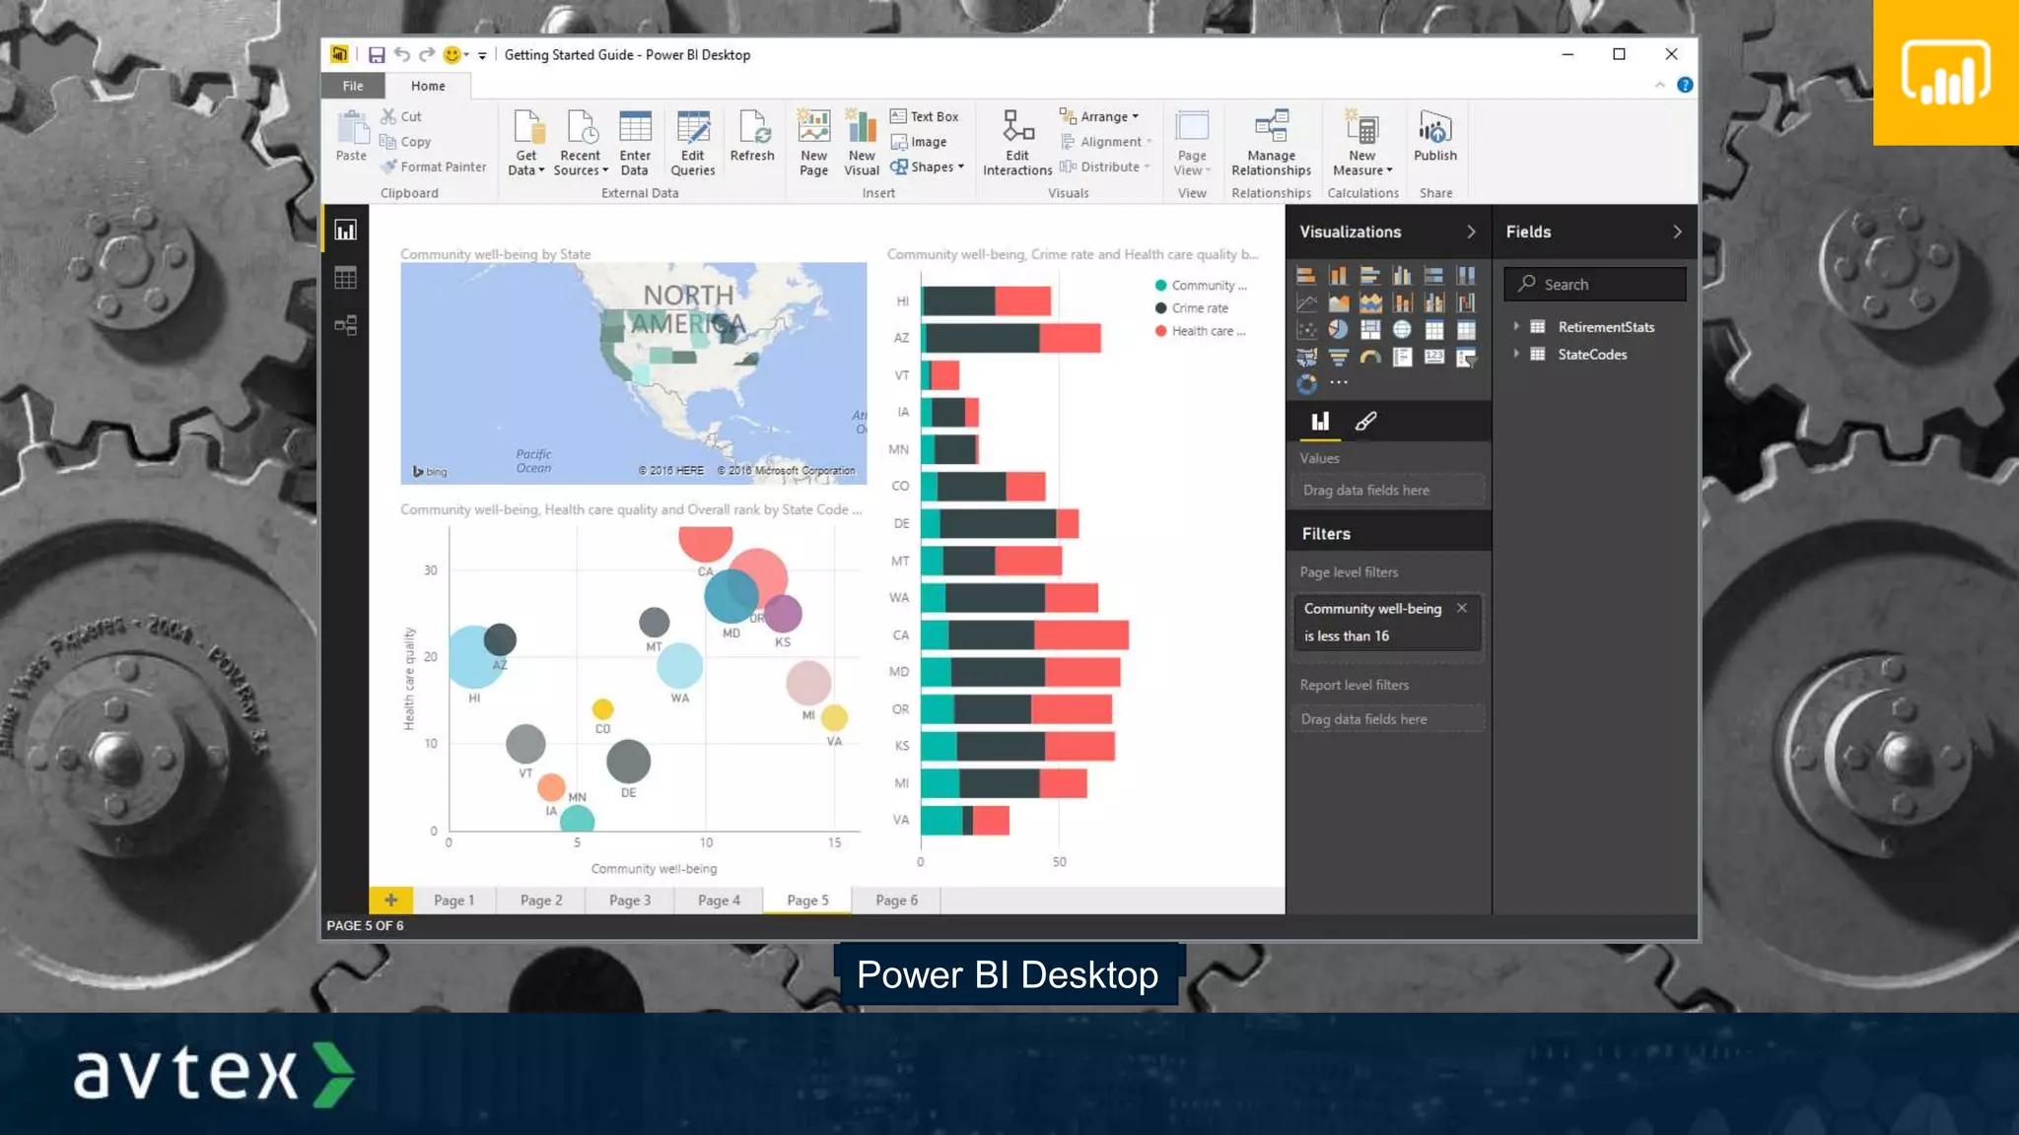The height and width of the screenshot is (1135, 2019).
Task: Select the Stacked bar chart visualization
Action: tap(1306, 276)
